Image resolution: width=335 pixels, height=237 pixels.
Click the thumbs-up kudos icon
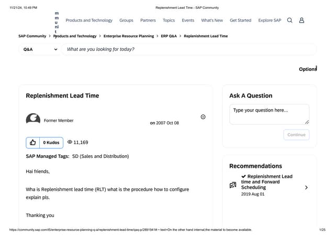click(33, 143)
